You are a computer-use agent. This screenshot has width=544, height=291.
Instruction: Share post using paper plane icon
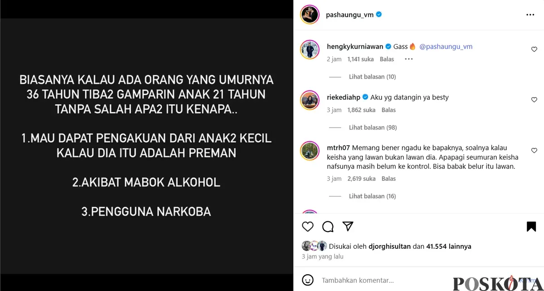click(x=348, y=226)
